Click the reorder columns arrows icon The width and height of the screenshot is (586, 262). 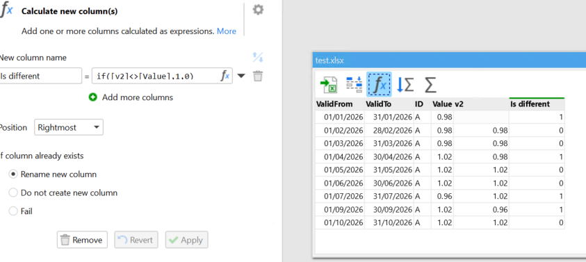pyautogui.click(x=258, y=57)
